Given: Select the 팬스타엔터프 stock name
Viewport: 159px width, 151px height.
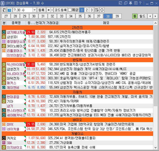Looking at the screenshot, I should pos(16,111).
